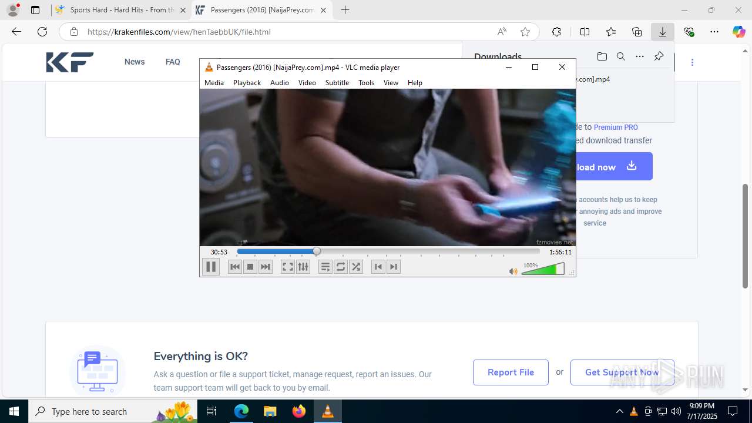Click the Download now button
Screen dimensions: 752x423
pyautogui.click(x=614, y=166)
